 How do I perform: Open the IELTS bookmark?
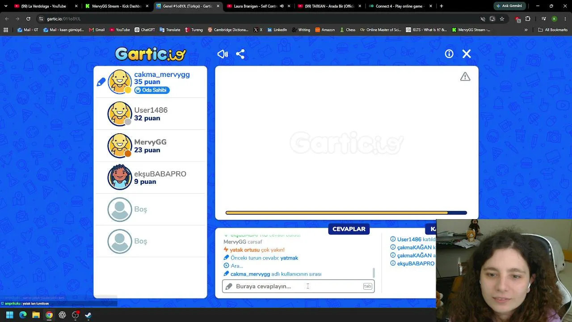[426, 30]
